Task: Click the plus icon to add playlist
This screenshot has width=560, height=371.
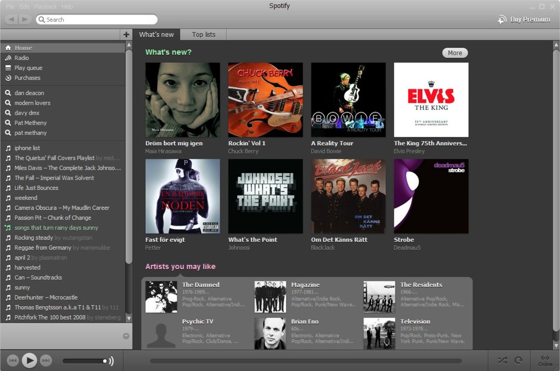Action: 126,34
